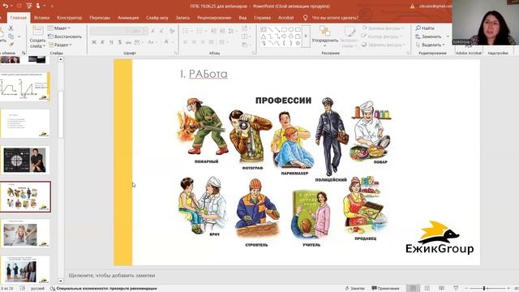Viewport: 519px width, 292px height.
Task: Apply bold (Ж) formatting
Action: coord(94,42)
